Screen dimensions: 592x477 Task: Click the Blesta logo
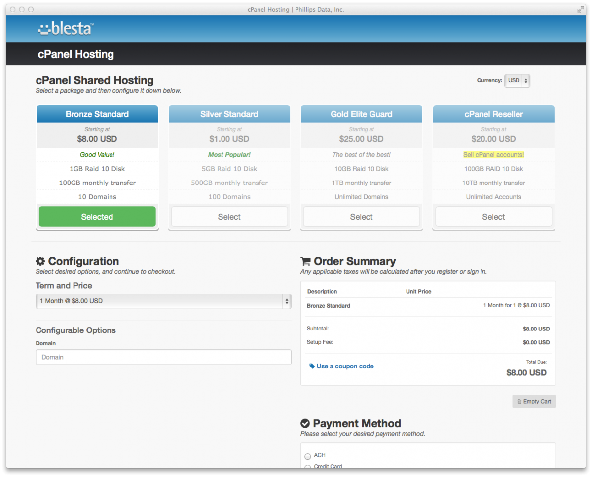click(66, 29)
